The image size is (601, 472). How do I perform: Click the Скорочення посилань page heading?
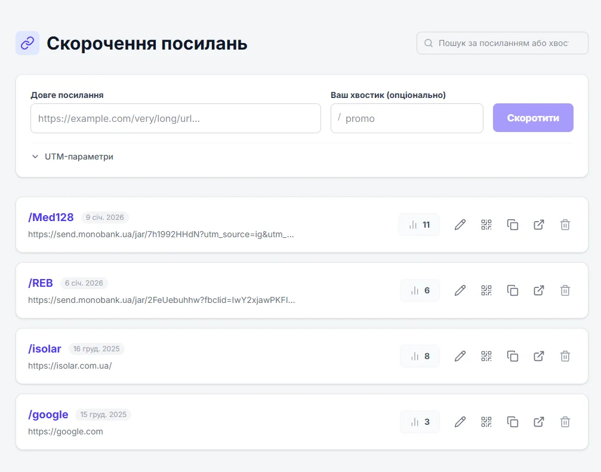coord(147,44)
